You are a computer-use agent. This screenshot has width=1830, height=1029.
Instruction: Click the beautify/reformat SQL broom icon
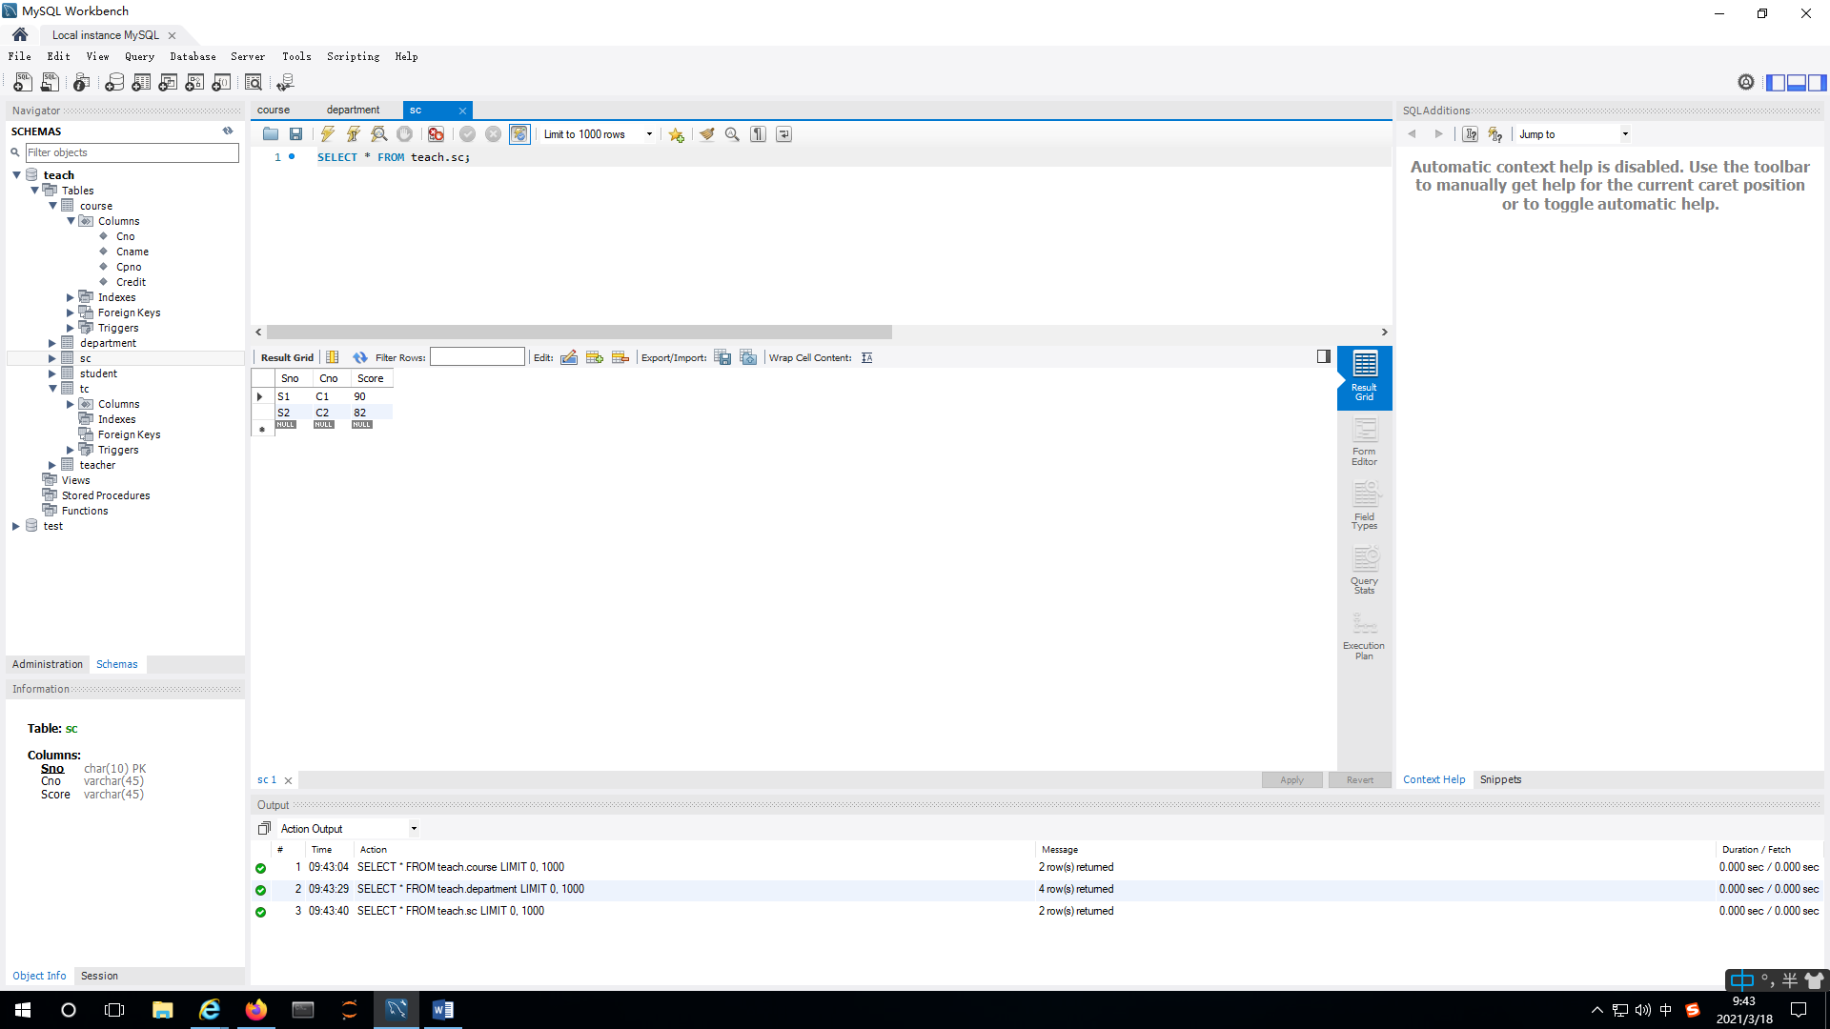706,134
